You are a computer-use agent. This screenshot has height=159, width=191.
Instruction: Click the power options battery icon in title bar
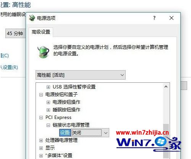(32, 18)
